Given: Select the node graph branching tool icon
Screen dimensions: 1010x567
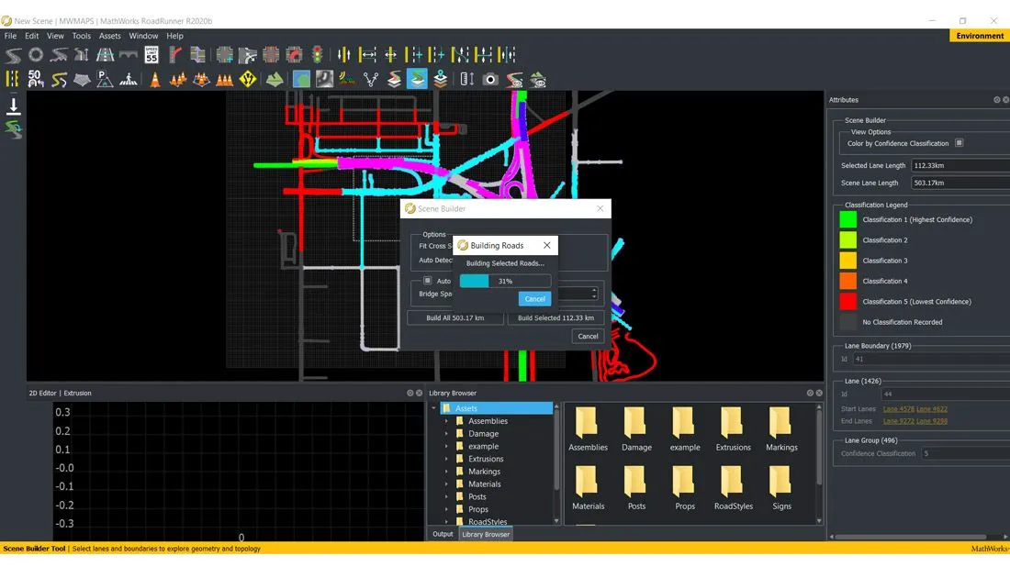Looking at the screenshot, I should pyautogui.click(x=371, y=79).
